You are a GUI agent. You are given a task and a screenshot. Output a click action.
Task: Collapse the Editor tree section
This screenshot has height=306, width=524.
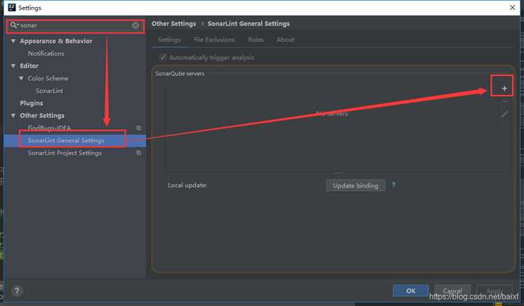click(x=13, y=66)
